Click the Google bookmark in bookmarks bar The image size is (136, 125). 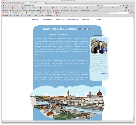(35, 8)
